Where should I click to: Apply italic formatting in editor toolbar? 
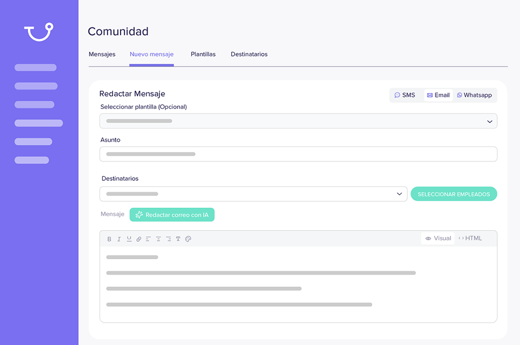click(119, 239)
